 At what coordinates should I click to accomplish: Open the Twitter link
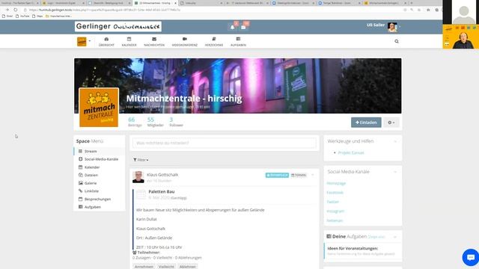click(332, 202)
